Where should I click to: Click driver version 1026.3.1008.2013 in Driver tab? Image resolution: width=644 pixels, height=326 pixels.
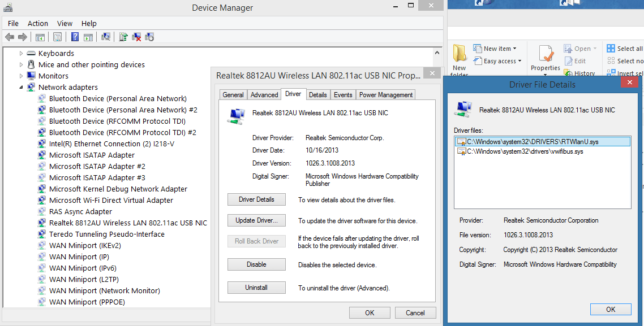330,163
